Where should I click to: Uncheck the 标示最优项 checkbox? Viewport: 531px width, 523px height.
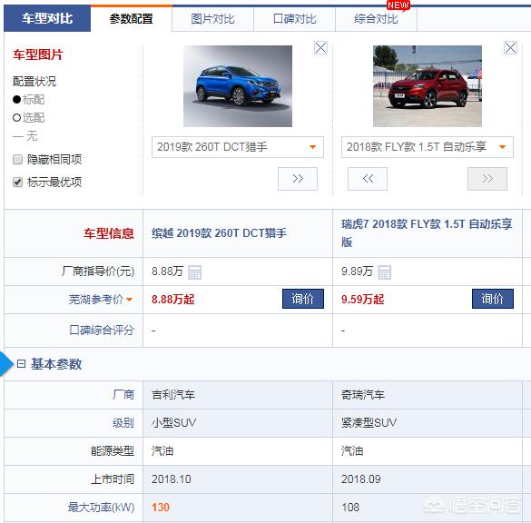17,182
